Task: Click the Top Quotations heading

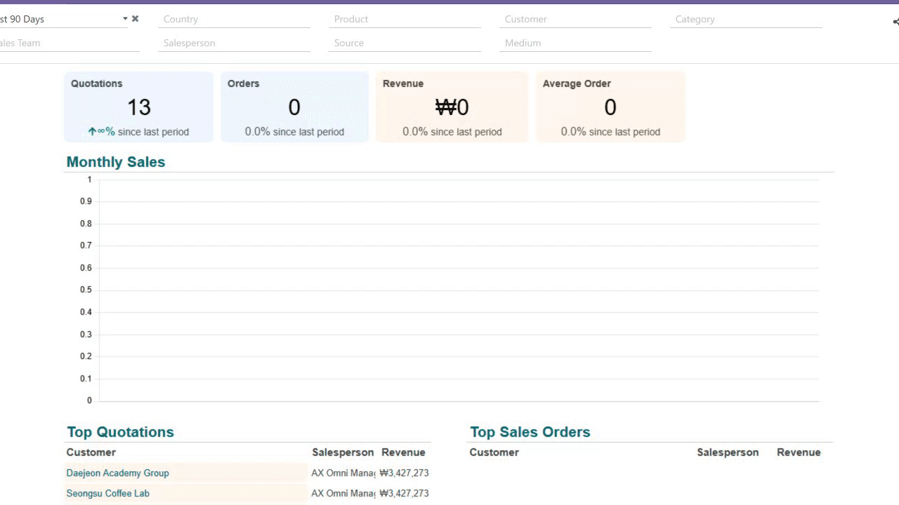Action: click(x=120, y=432)
